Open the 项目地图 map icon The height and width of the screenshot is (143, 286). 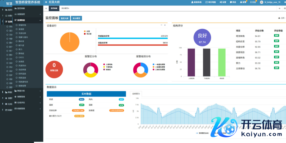pos(207,2)
